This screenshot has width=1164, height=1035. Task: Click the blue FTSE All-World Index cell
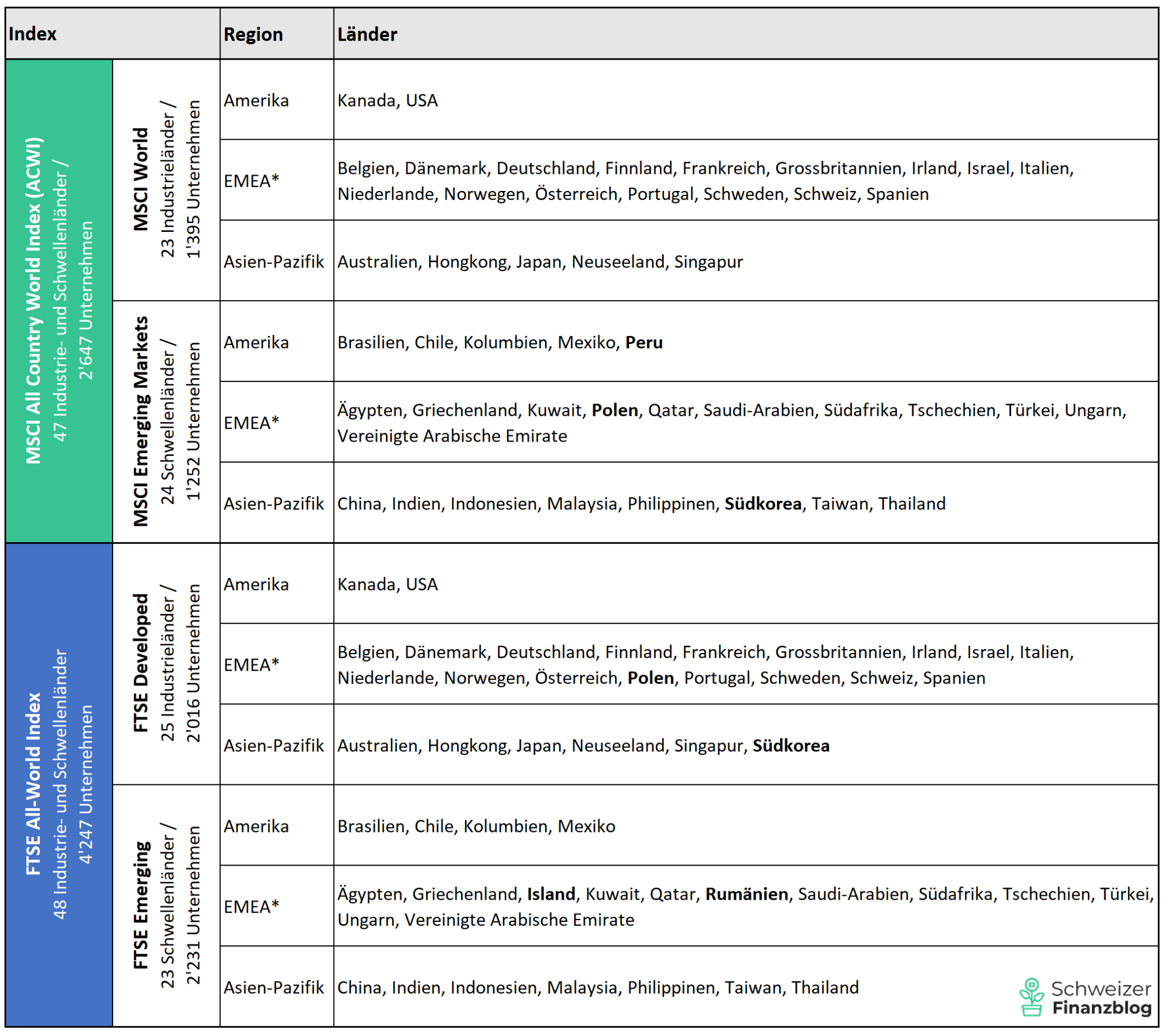[x=59, y=784]
